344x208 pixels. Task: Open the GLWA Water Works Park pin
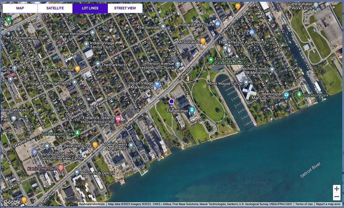[316, 5]
